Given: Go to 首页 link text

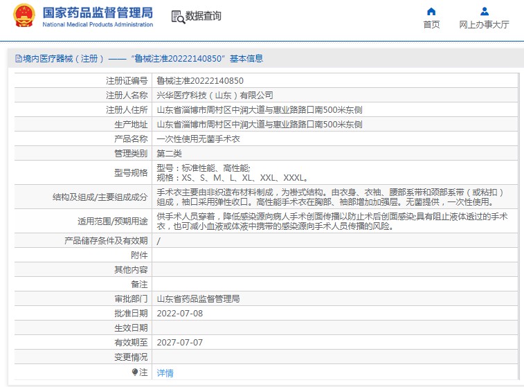Looking at the screenshot, I should click(x=431, y=25).
